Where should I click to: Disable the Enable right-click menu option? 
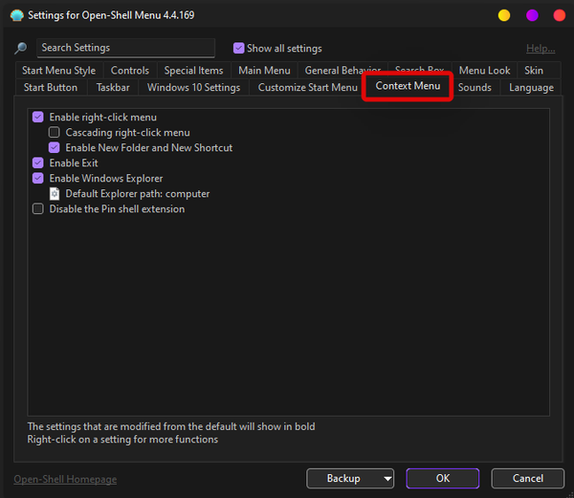point(38,118)
